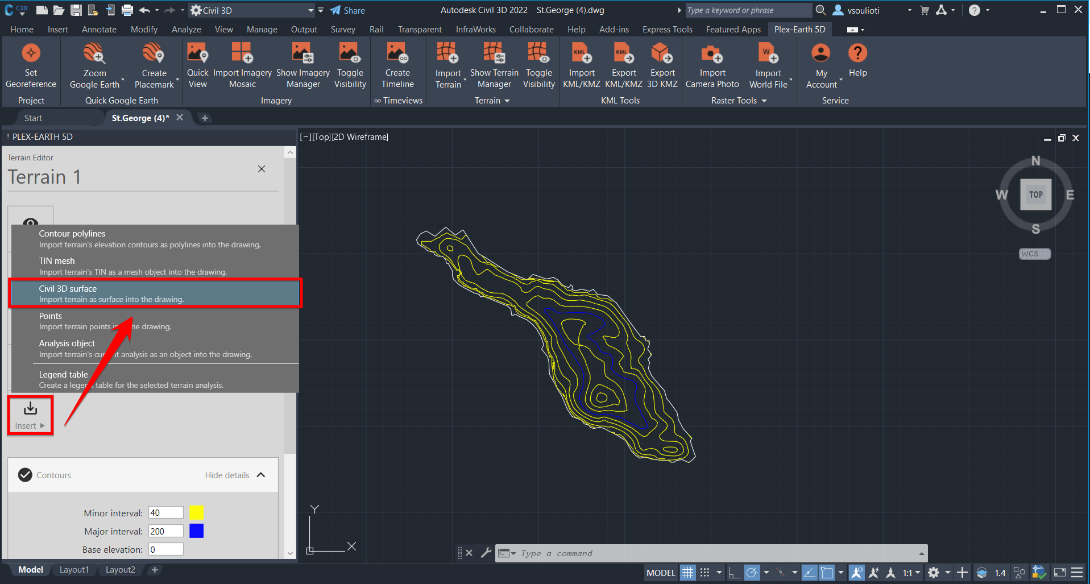Click Import KML/KMZ icon
This screenshot has height=584, width=1090.
[582, 53]
